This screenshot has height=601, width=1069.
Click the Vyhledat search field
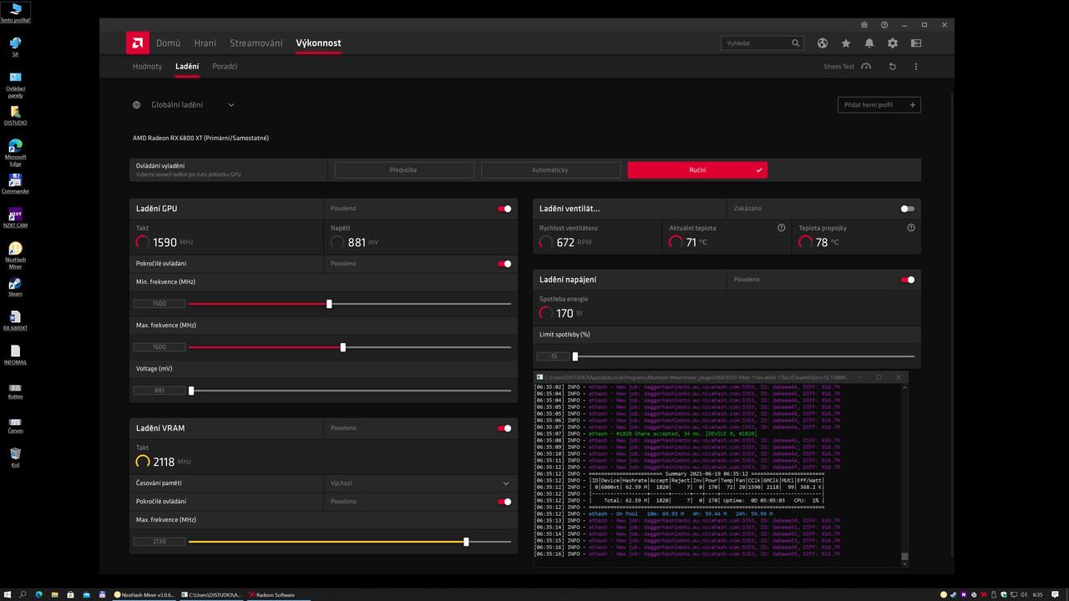point(762,43)
